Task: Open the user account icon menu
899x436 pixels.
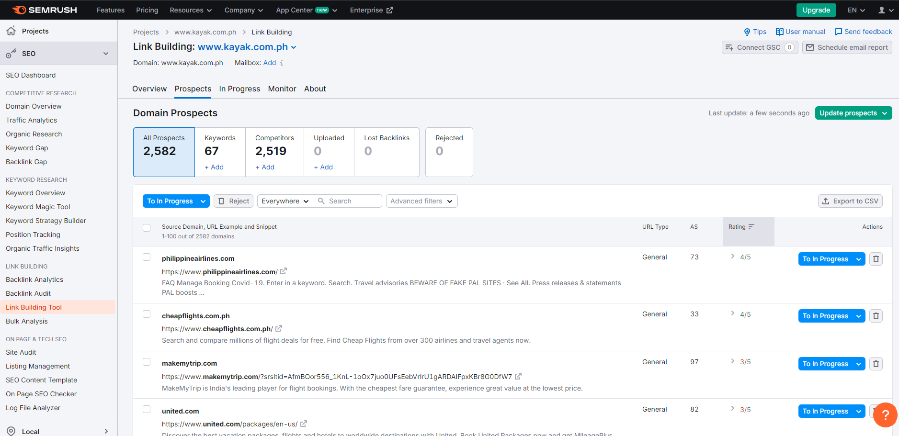Action: click(886, 10)
